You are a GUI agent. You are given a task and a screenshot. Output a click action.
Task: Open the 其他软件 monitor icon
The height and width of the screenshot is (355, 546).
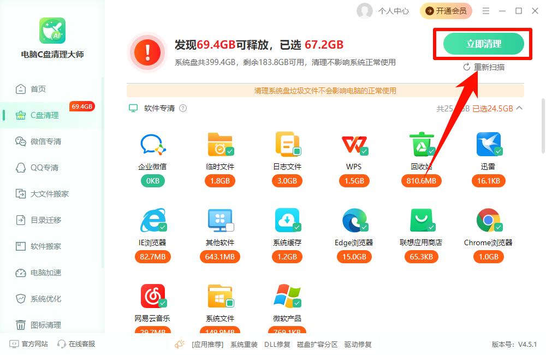click(220, 220)
